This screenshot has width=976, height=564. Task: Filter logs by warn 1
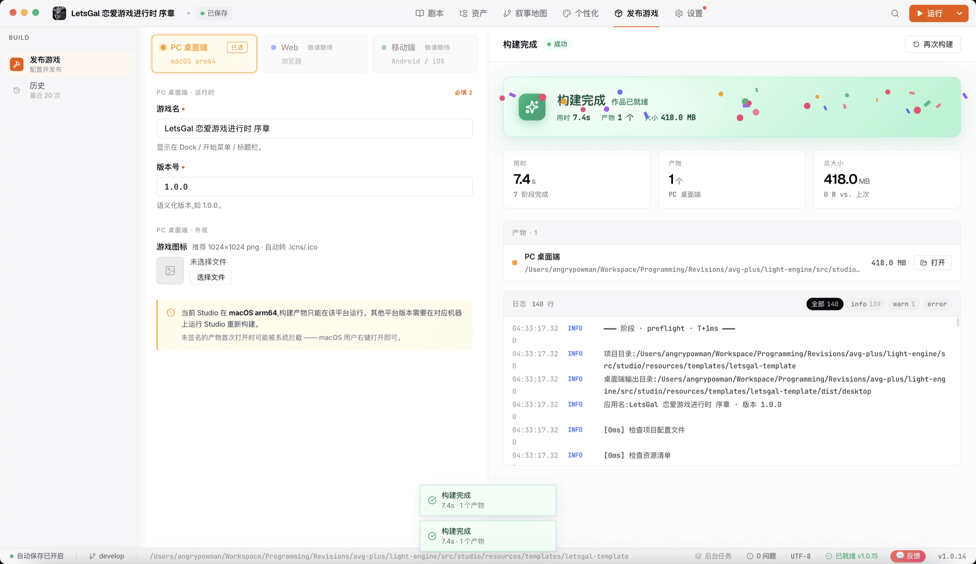point(904,304)
